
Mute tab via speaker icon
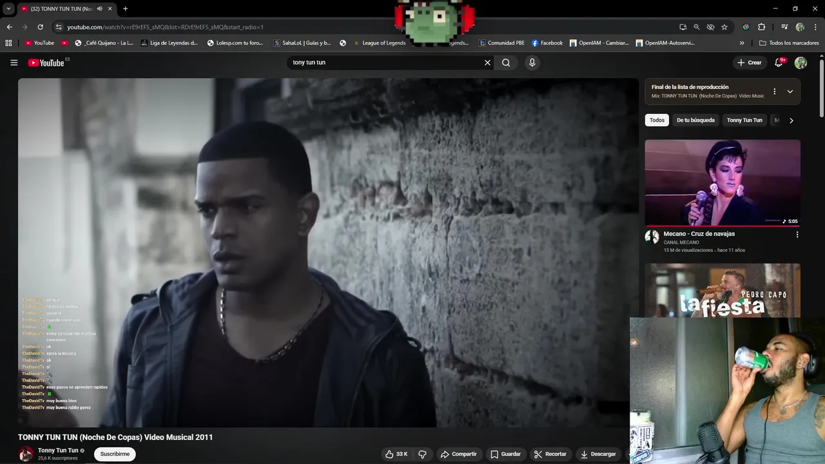pyautogui.click(x=99, y=9)
